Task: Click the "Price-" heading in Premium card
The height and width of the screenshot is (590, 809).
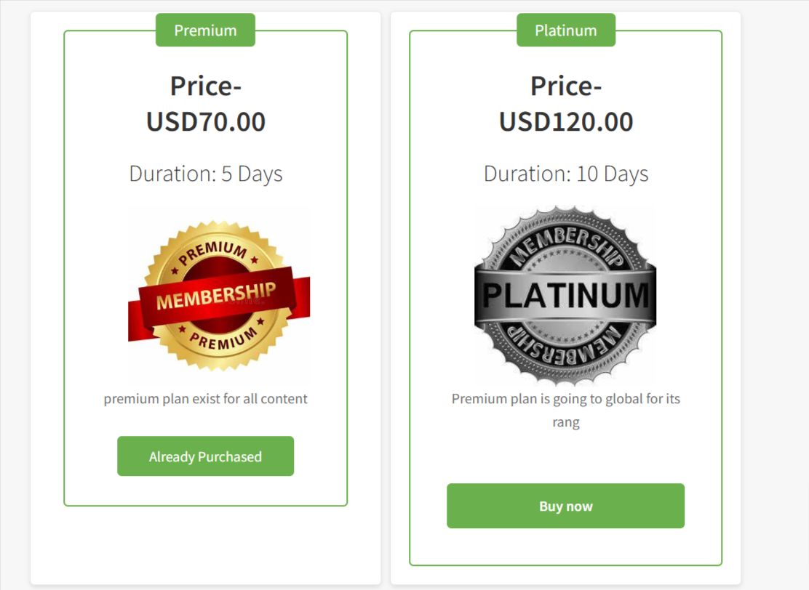Action: click(206, 86)
